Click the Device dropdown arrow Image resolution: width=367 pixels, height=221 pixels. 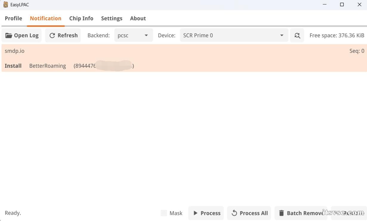click(x=282, y=35)
